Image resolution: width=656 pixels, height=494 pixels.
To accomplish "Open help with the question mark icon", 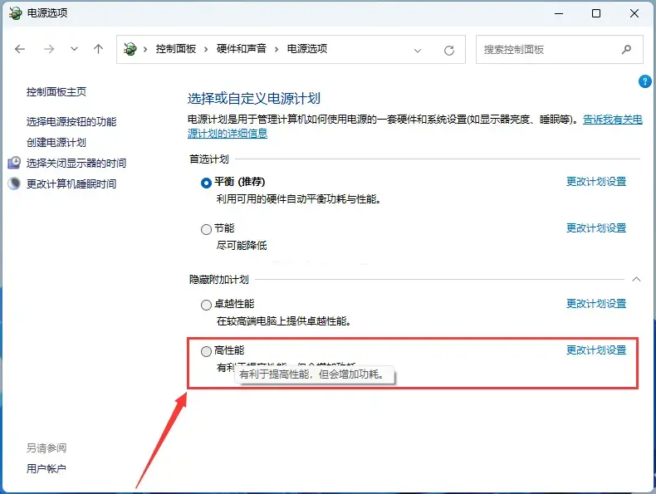I will tap(644, 81).
